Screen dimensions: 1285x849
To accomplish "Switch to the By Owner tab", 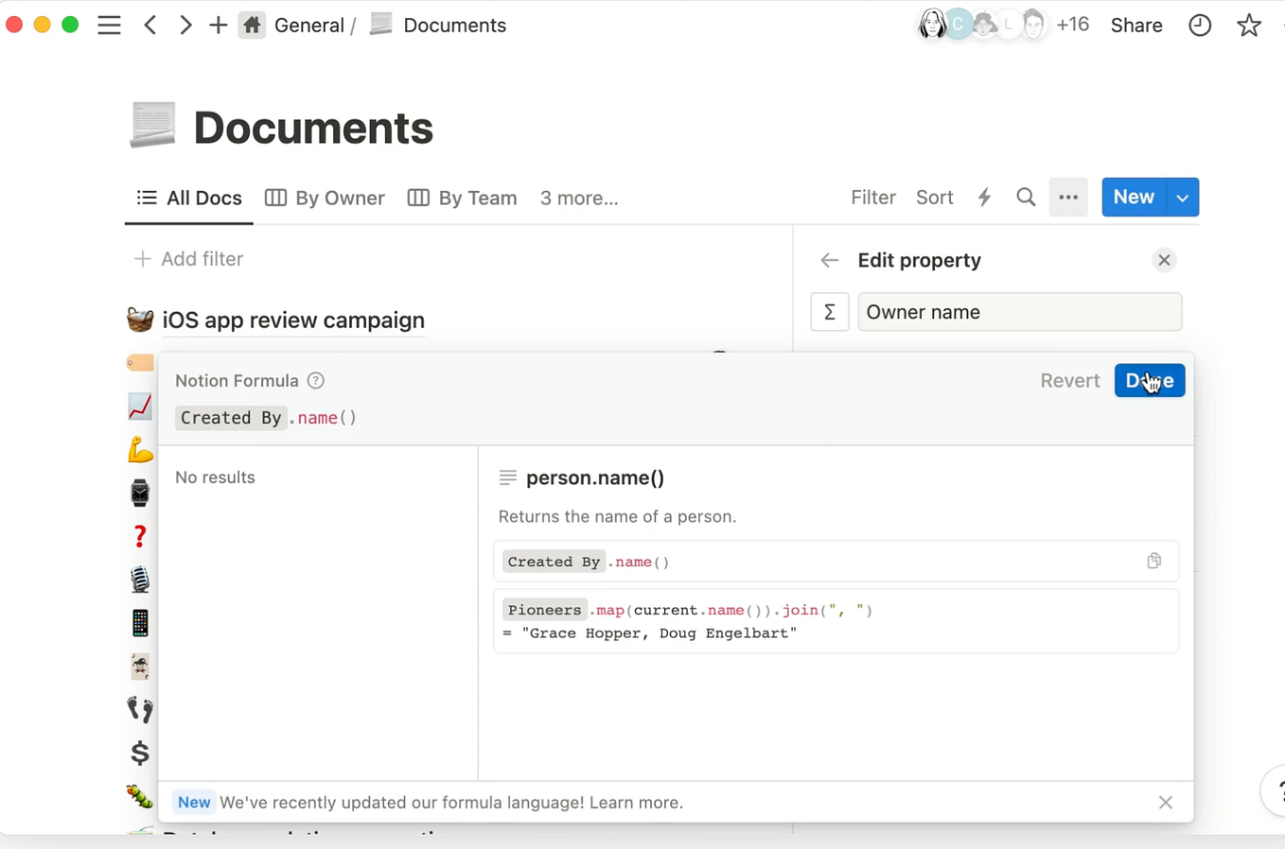I will tap(325, 198).
